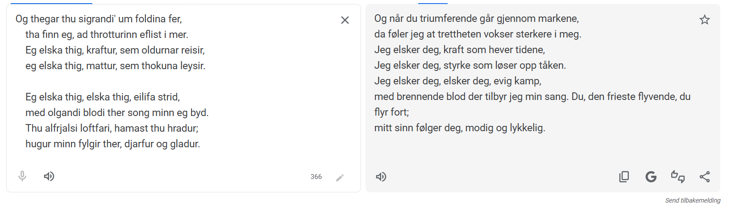Click source line 'tha finn eg, ad throtturinn'
Viewport: 748px width, 216px height.
[x=107, y=34]
